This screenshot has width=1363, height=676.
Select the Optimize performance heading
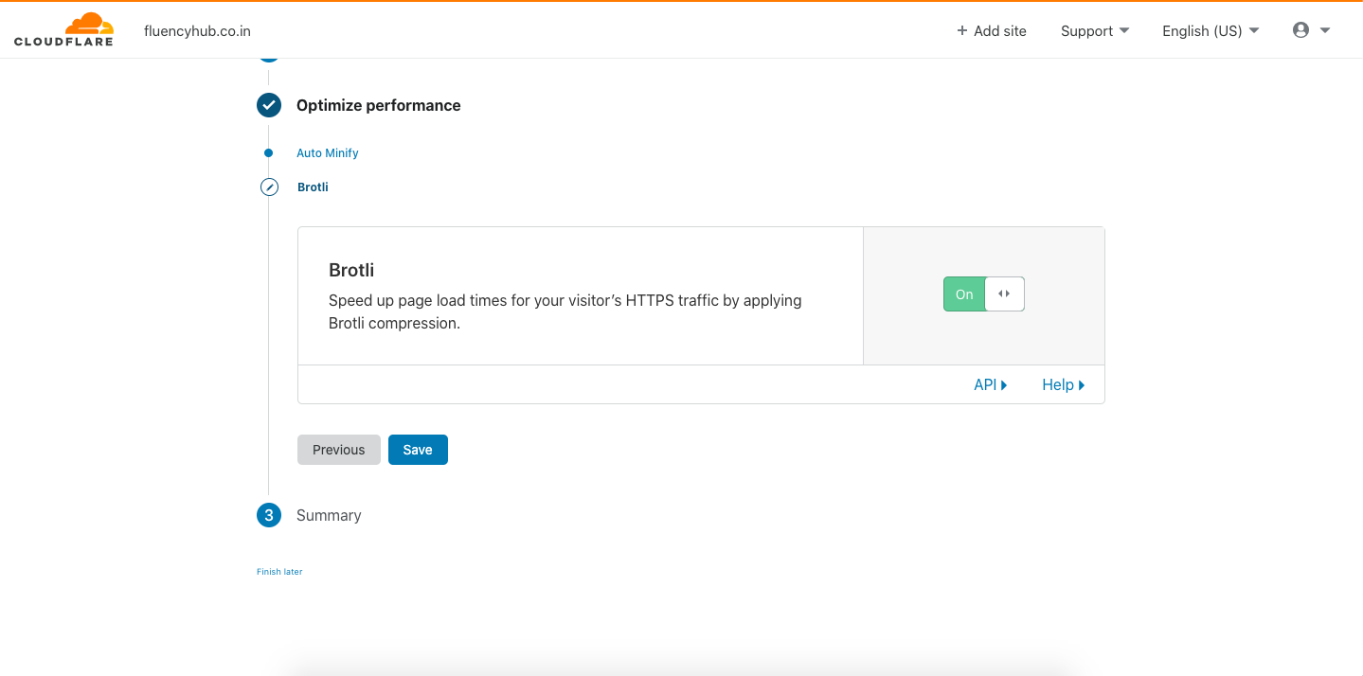[379, 105]
